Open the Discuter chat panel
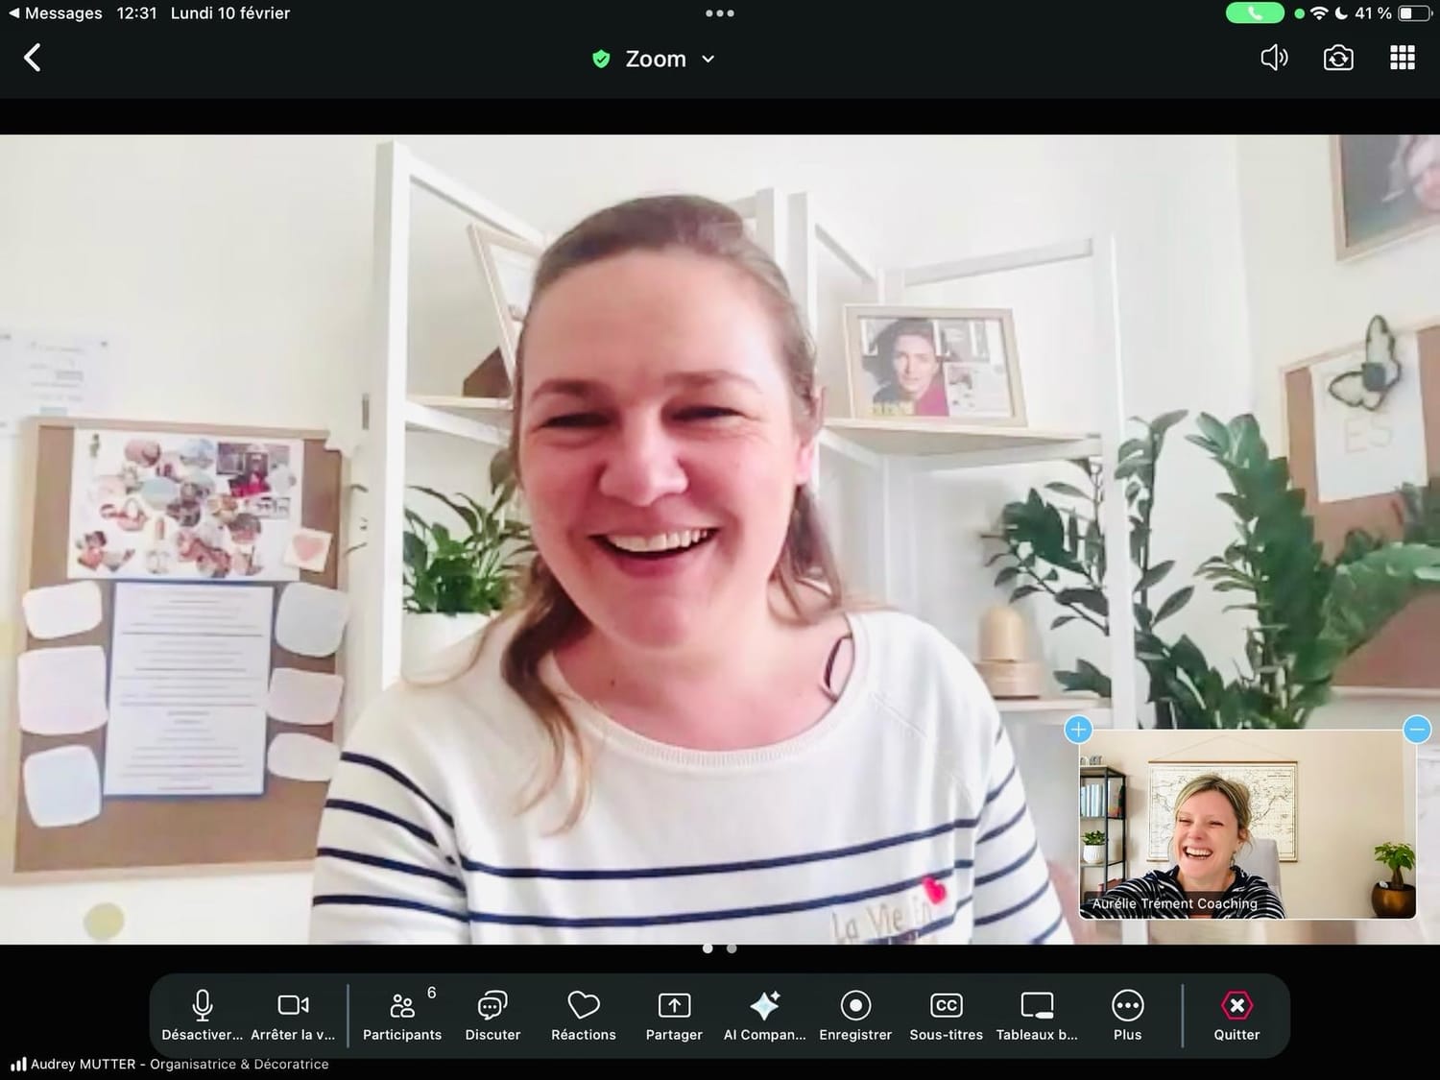This screenshot has height=1080, width=1440. (x=492, y=1015)
